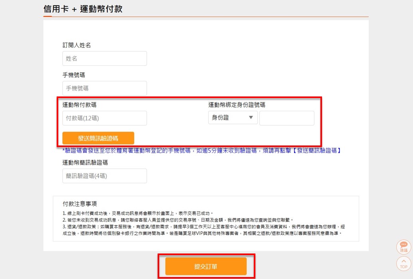
Task: Open the chat suggestion bubble icon
Action: 403,247
